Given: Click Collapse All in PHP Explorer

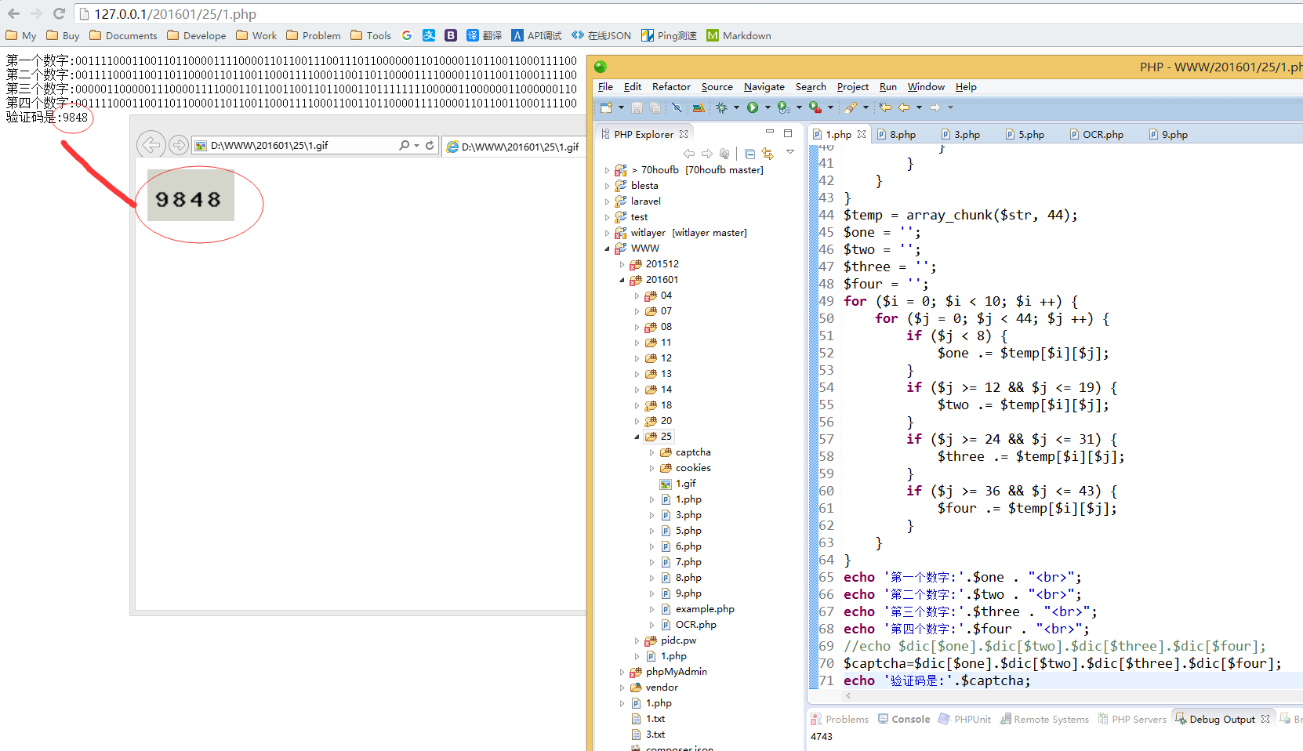Looking at the screenshot, I should tap(749, 154).
